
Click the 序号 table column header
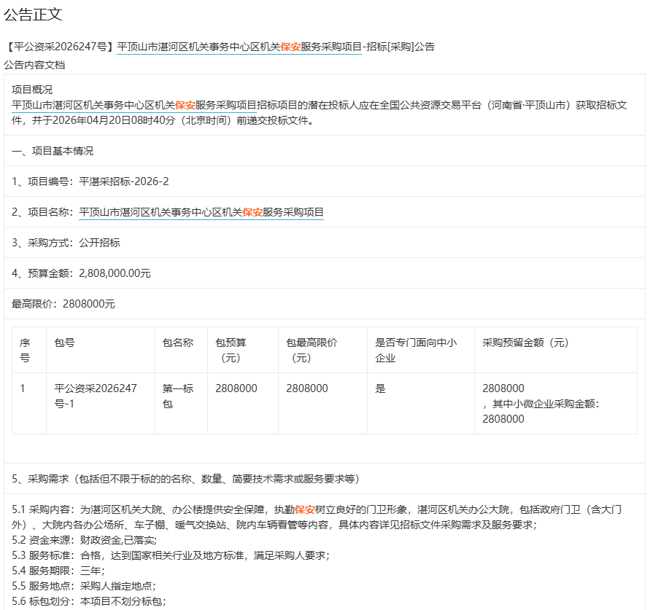point(25,350)
